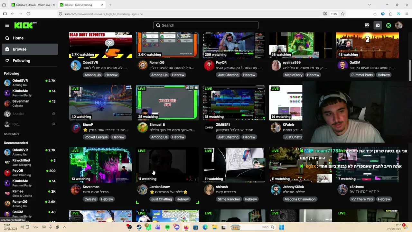Open the Firefox downloads icon

(x=375, y=14)
